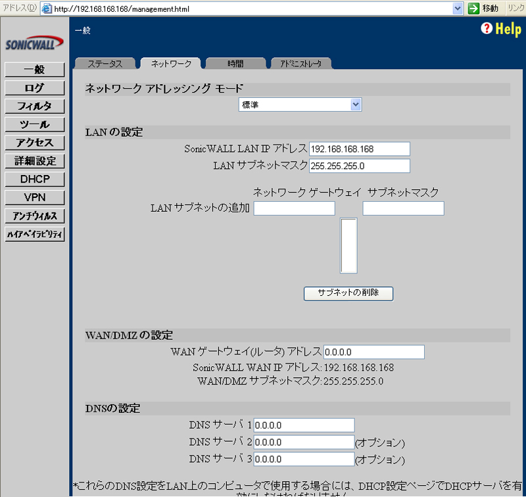Switch to the アドミニストレータ tab
This screenshot has width=526, height=497.
click(301, 63)
